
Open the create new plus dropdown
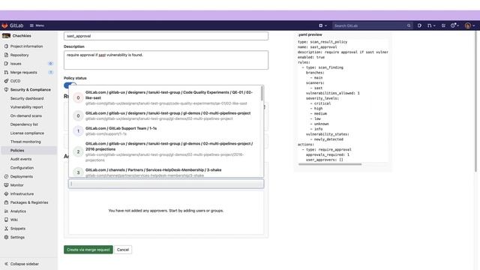tap(322, 25)
